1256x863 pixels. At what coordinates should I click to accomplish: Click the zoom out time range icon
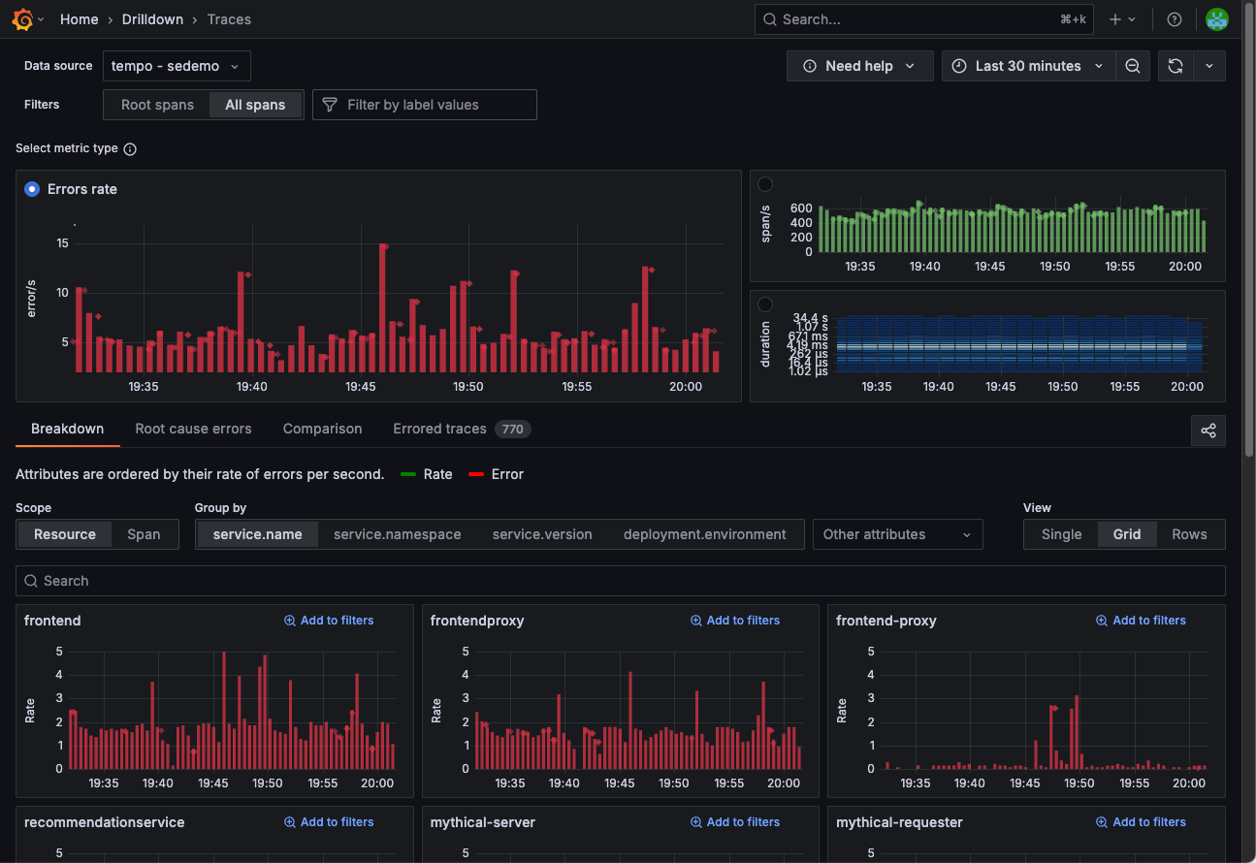(x=1132, y=66)
